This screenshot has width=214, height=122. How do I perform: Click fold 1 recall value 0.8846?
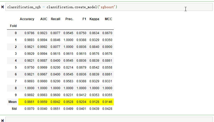pyautogui.click(x=55, y=40)
